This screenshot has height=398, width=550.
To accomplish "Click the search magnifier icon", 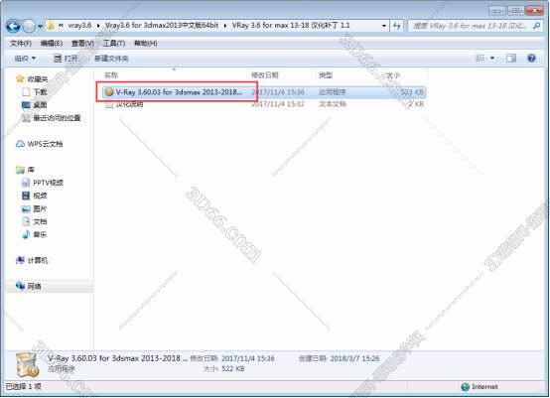I will 537,26.
